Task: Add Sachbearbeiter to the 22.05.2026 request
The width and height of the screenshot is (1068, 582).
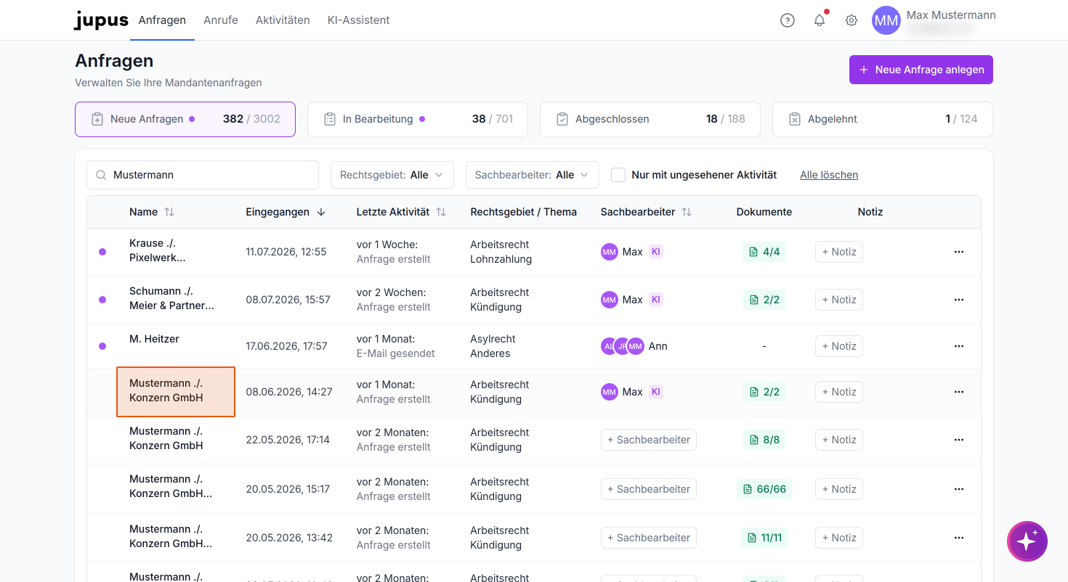Action: coord(649,440)
